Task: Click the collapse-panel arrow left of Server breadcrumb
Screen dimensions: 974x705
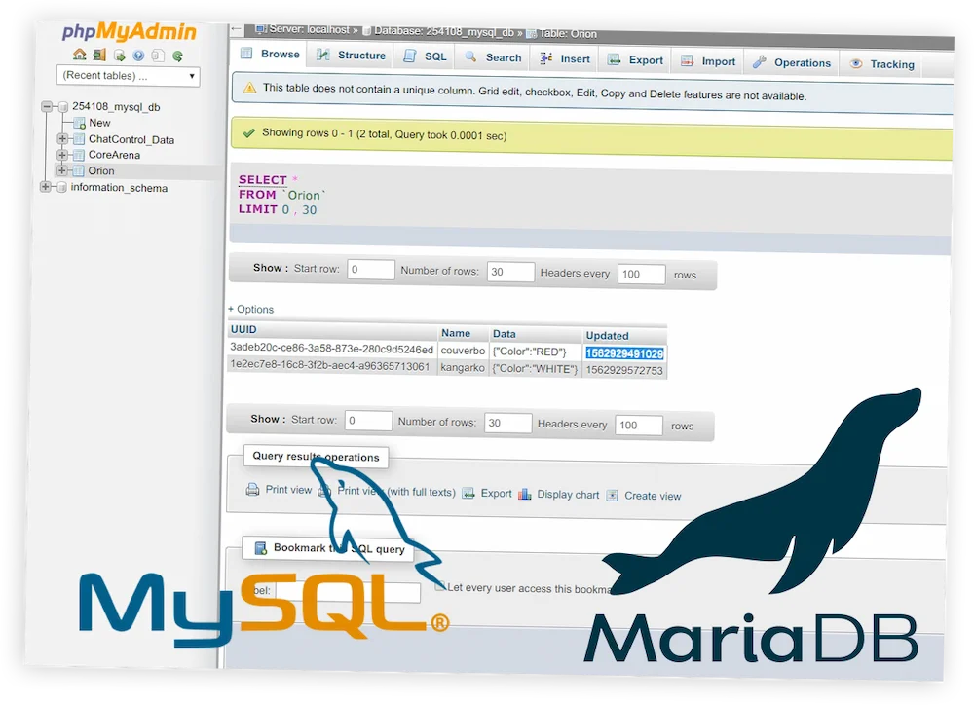Action: tap(236, 28)
